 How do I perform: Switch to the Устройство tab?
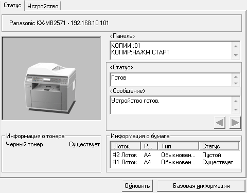[43, 6]
